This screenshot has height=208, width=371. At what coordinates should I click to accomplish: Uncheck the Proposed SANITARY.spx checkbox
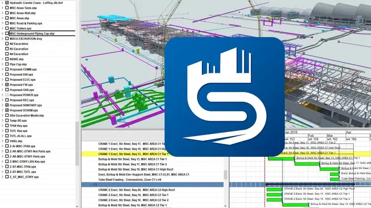[7, 105]
